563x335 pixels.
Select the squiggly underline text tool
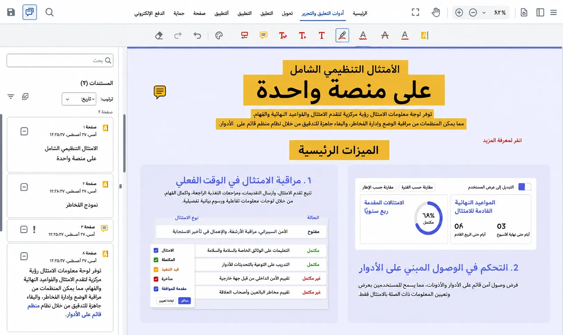coord(363,35)
